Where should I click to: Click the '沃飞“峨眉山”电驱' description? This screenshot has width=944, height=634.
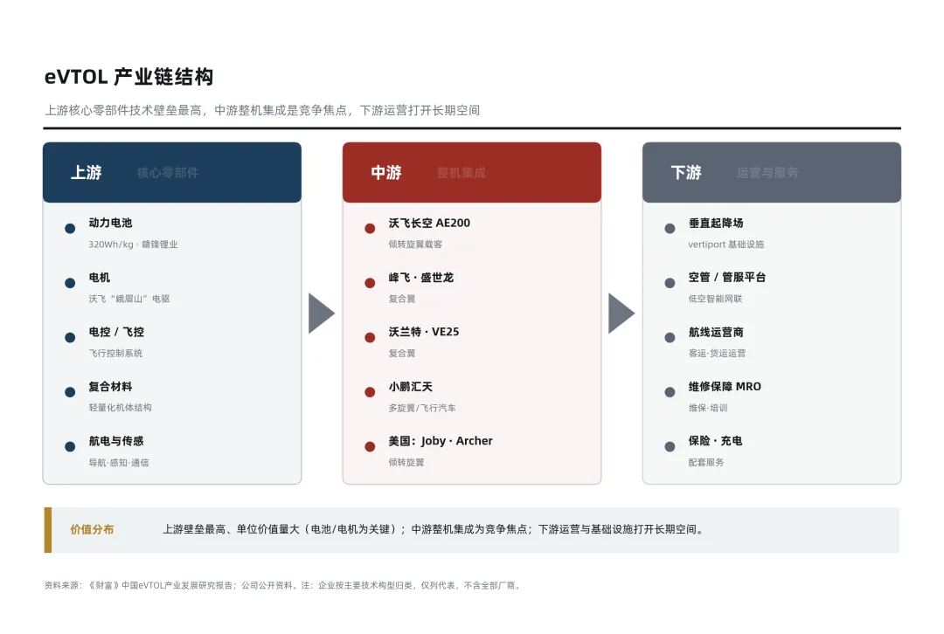coord(129,299)
